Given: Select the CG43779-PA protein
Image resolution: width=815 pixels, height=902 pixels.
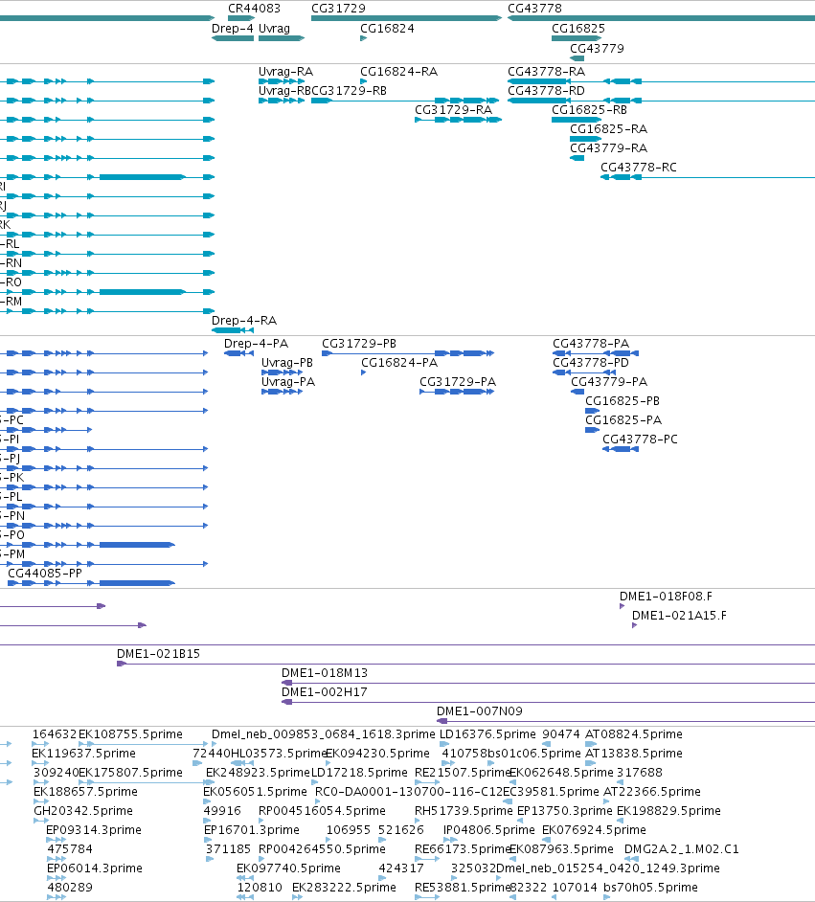Looking at the screenshot, I should (577, 392).
